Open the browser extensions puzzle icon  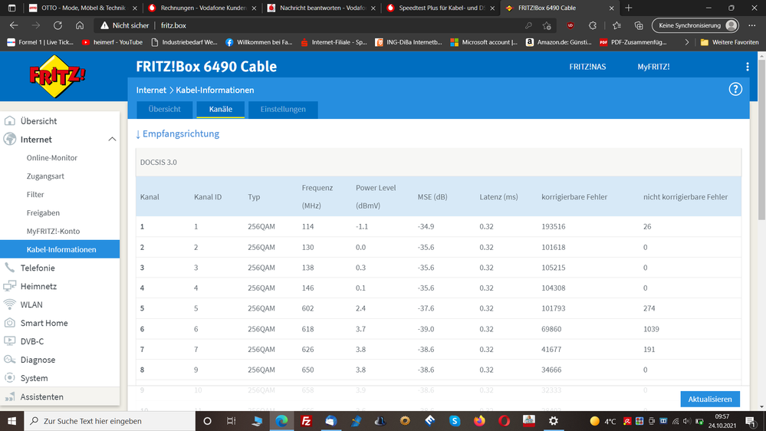593,25
